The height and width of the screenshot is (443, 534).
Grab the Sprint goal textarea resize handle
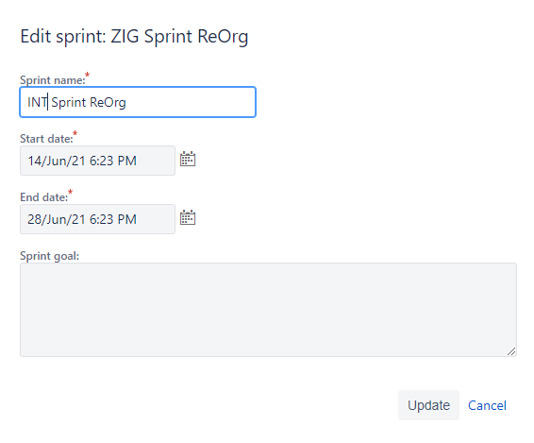coord(511,351)
